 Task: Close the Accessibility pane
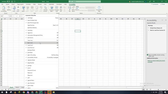click(166, 20)
